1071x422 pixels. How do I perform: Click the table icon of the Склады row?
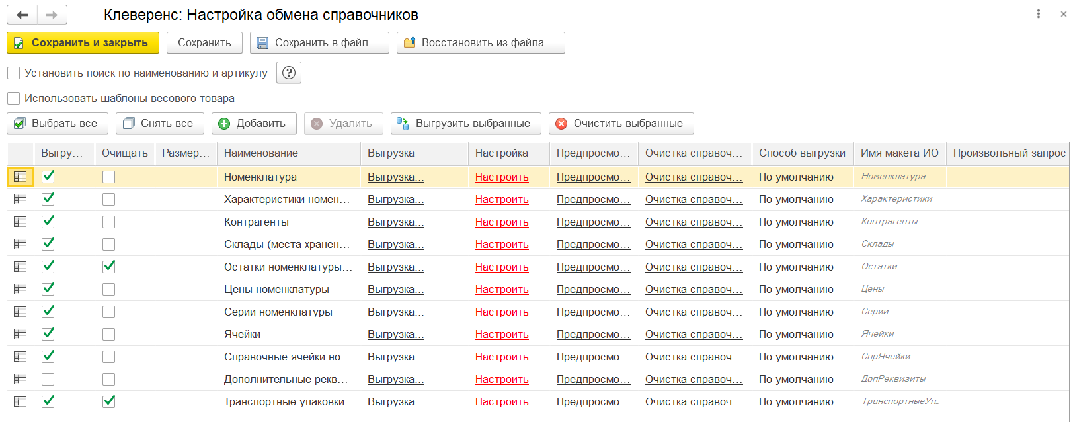click(x=20, y=244)
